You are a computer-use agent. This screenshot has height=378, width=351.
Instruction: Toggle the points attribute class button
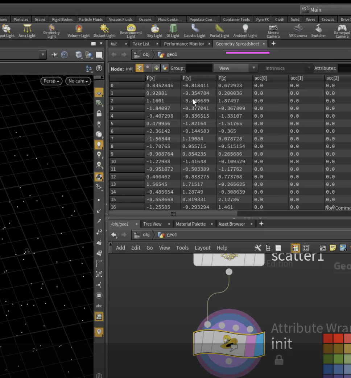(x=139, y=68)
